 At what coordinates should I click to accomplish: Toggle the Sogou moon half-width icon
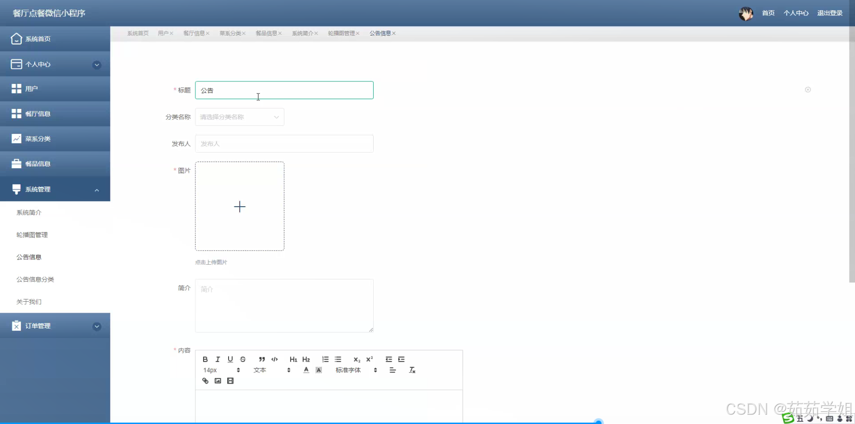[810, 418]
